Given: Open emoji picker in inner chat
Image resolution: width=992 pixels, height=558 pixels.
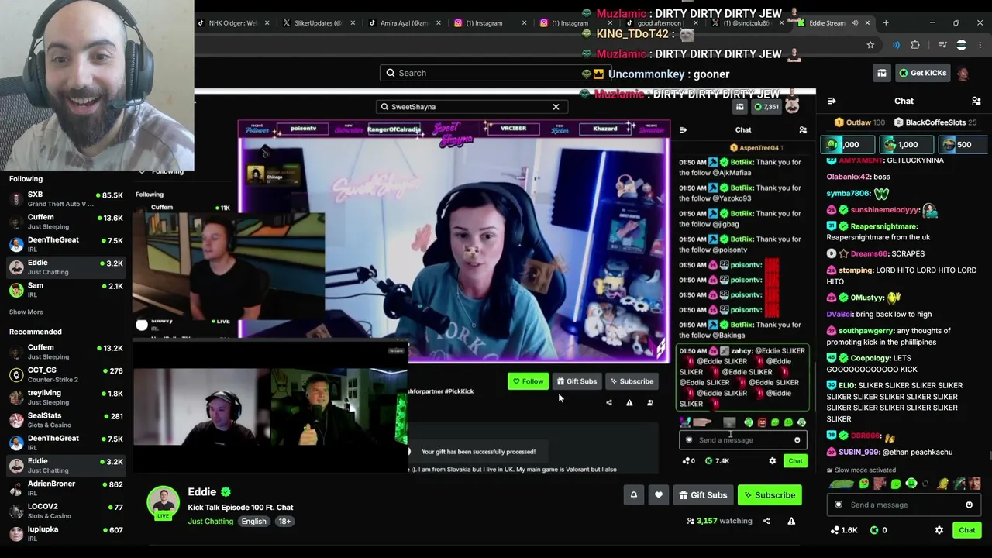Looking at the screenshot, I should (x=797, y=440).
